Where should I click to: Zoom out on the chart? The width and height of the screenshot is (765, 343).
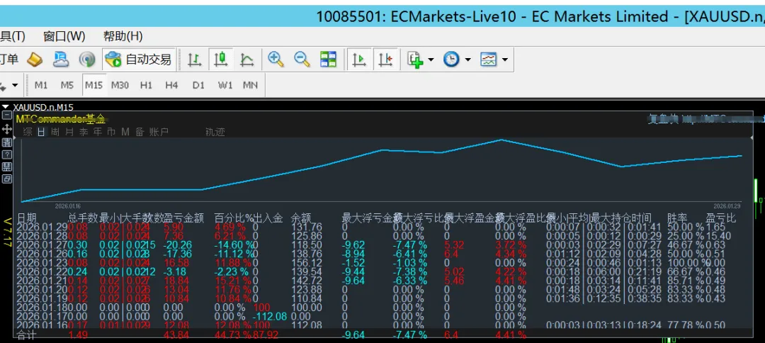(x=302, y=60)
